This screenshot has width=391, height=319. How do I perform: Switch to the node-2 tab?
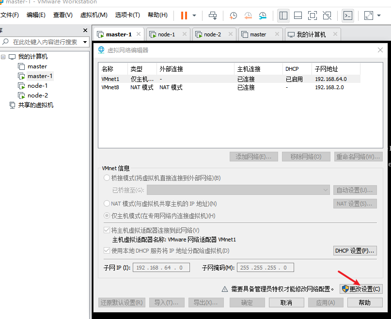click(x=212, y=34)
